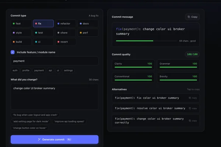Use example 'add setting page for dark mode'
Screen dimensions: 221x147
tap(31, 121)
